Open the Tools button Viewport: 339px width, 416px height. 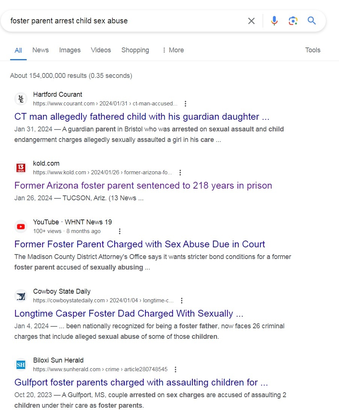(313, 50)
